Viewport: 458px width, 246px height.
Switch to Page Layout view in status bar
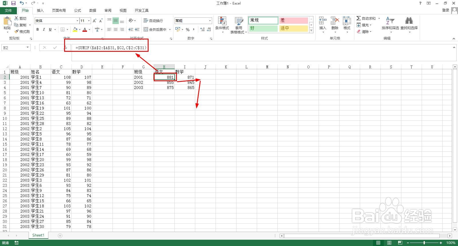click(389, 243)
